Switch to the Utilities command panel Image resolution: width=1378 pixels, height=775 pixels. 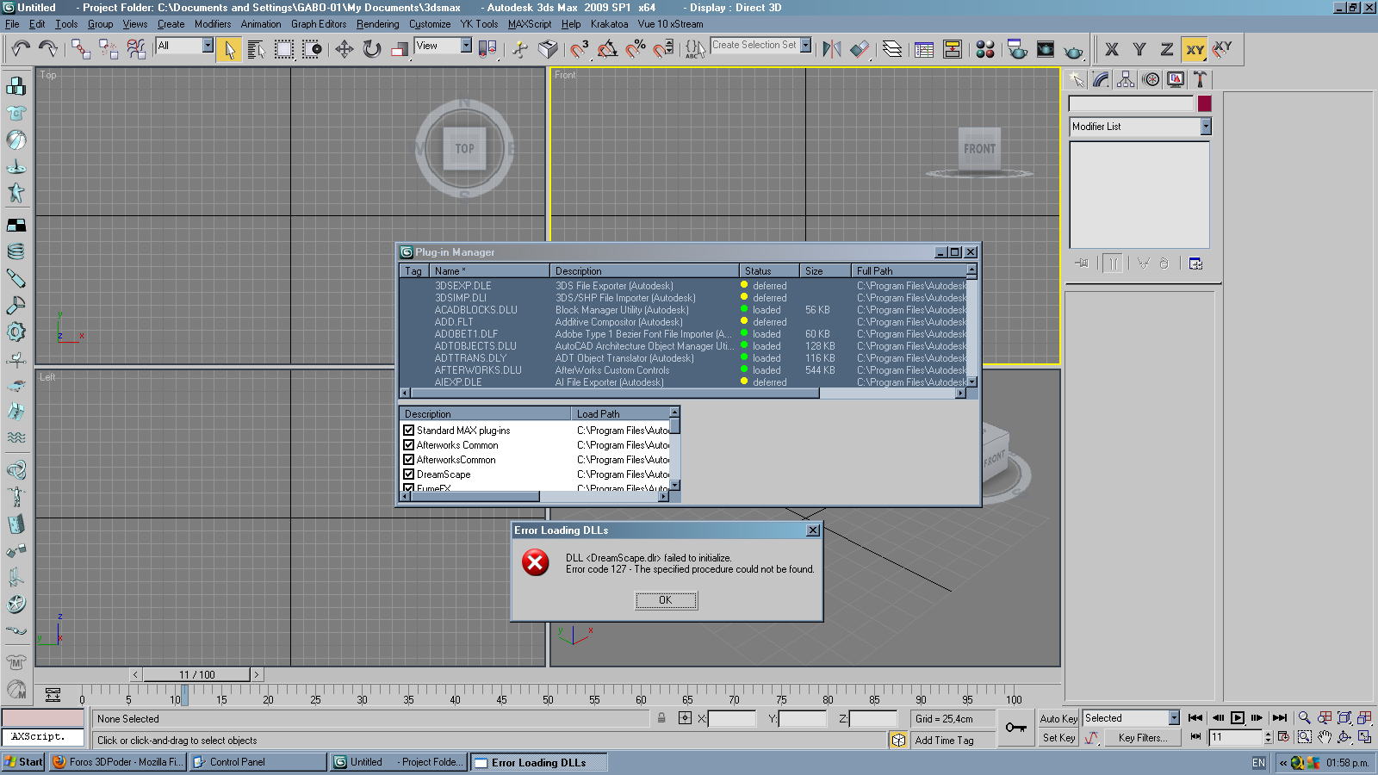[1200, 79]
